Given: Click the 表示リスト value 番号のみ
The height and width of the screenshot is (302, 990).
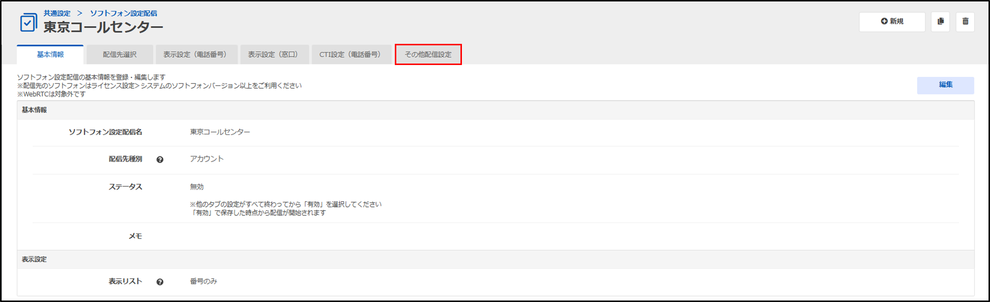Looking at the screenshot, I should point(203,281).
